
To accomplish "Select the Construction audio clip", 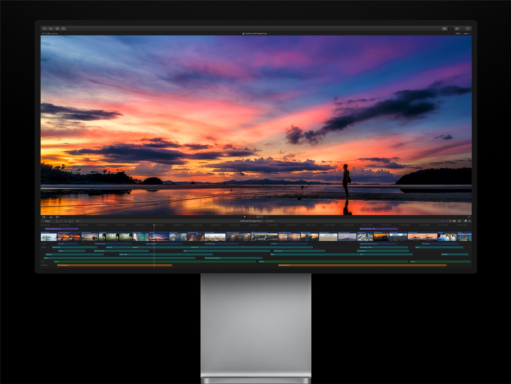I will [x=383, y=251].
